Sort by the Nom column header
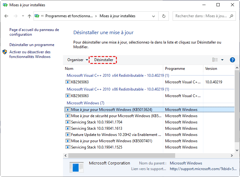Screen dimensions: 240x177 click(x=113, y=69)
